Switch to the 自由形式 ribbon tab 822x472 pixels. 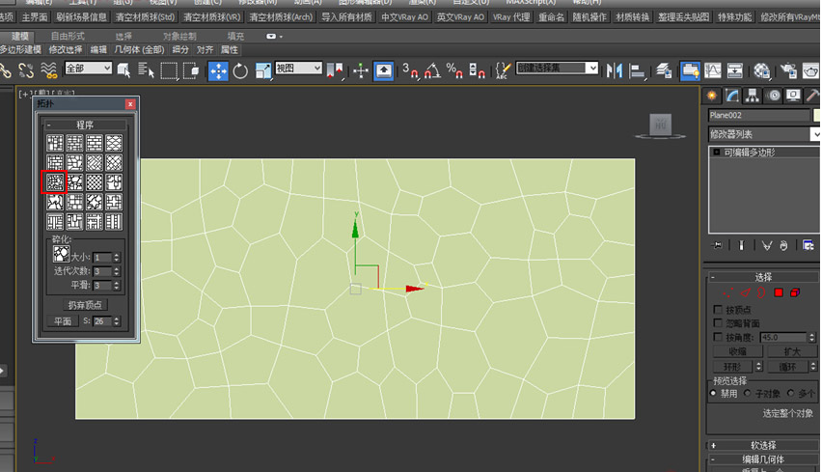coord(68,36)
